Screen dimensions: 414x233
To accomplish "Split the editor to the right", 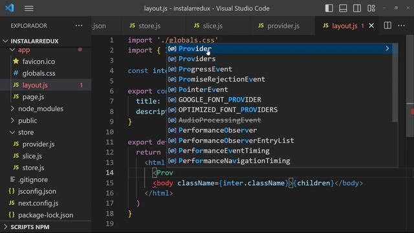I will point(387,26).
